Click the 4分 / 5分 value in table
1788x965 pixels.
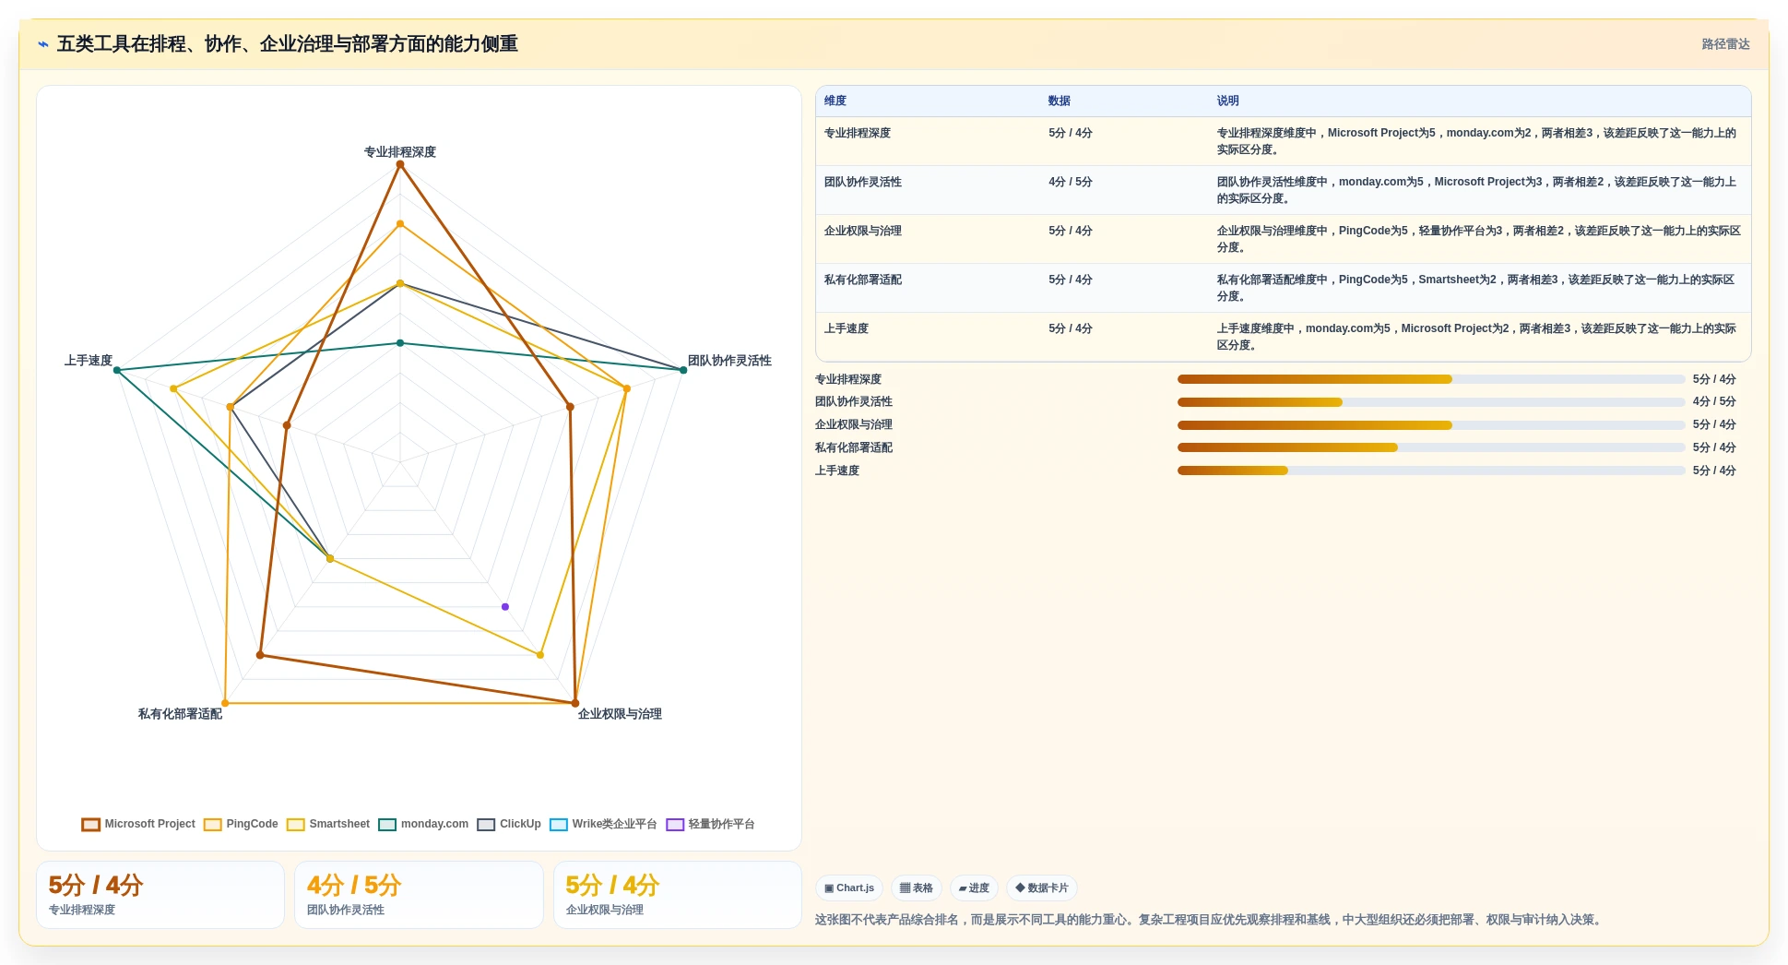tap(1071, 182)
